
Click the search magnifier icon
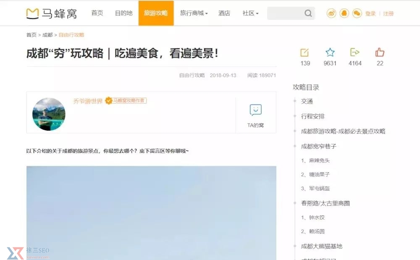(308, 13)
